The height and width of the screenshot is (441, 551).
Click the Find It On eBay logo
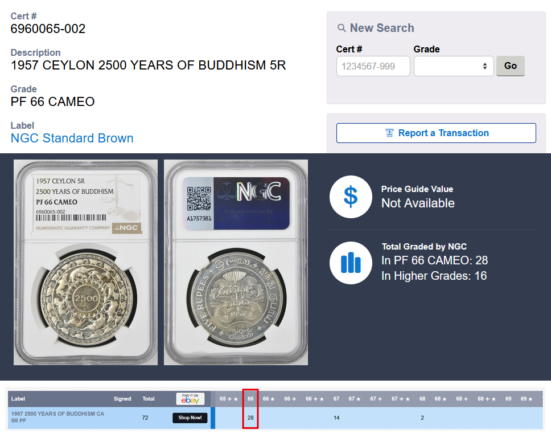tap(190, 399)
